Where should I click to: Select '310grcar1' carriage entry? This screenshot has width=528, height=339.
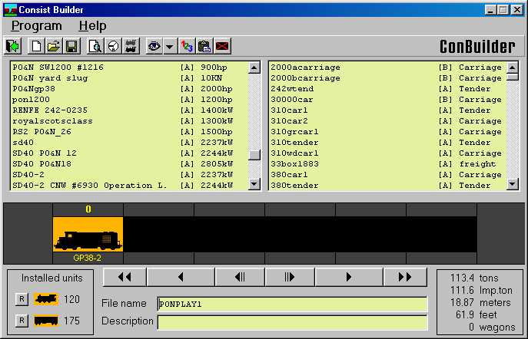click(x=387, y=132)
